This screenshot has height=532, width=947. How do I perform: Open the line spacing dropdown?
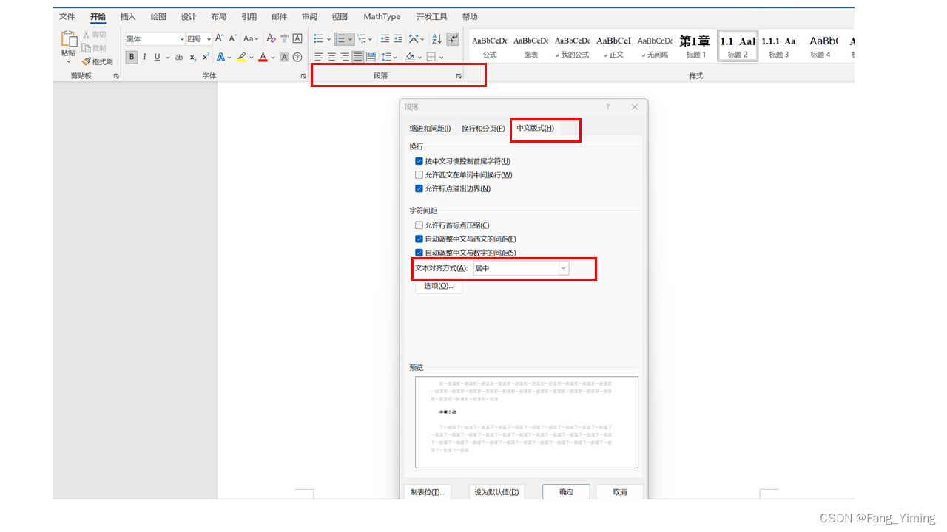tap(389, 57)
